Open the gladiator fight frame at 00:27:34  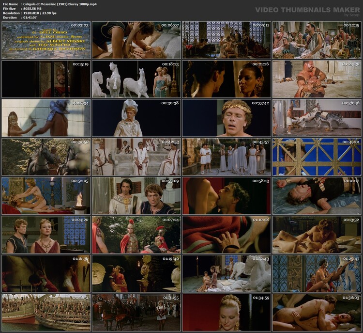click(46, 118)
